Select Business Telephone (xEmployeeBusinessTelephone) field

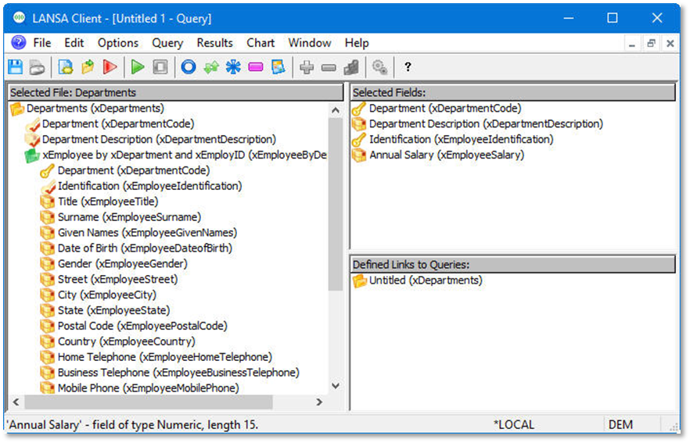[x=178, y=373]
